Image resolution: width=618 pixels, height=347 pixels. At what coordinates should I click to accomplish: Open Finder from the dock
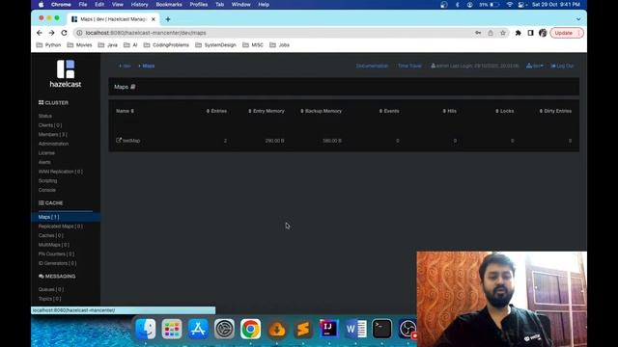click(146, 329)
